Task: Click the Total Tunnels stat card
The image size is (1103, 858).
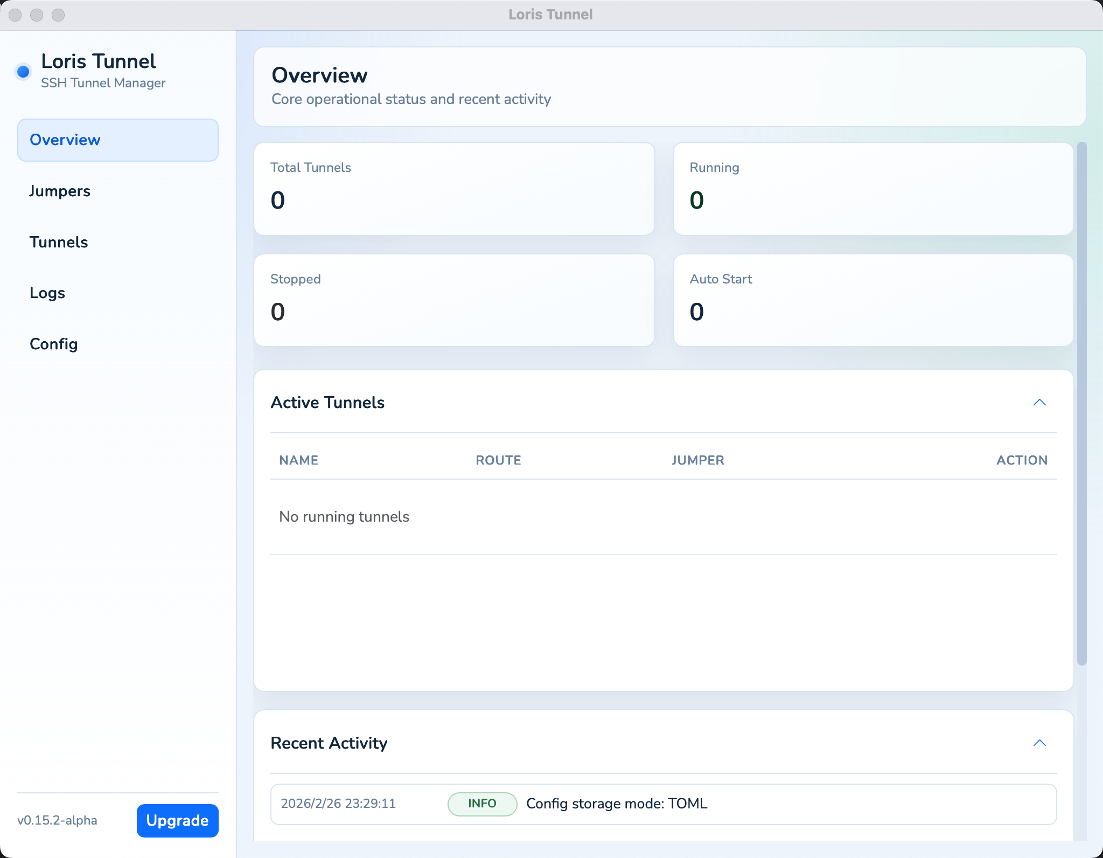Action: pos(454,189)
